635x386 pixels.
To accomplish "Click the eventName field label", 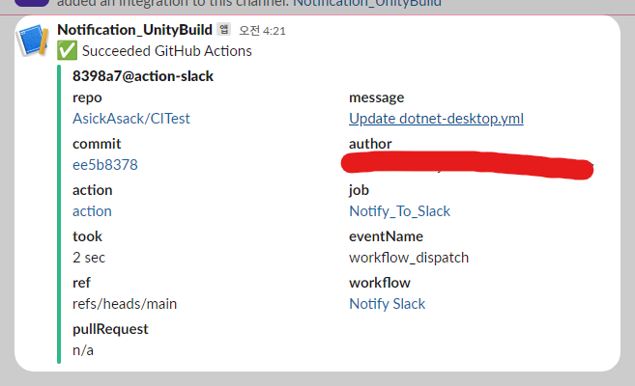I will tap(386, 236).
